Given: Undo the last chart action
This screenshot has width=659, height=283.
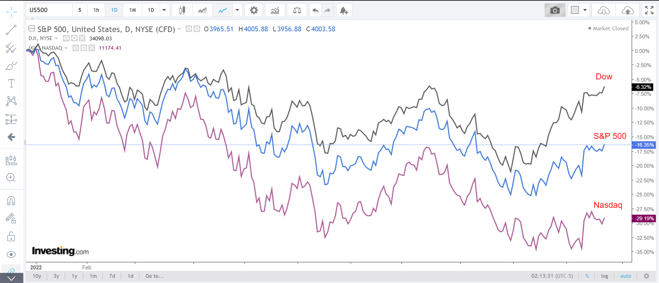Looking at the screenshot, I should click(315, 10).
